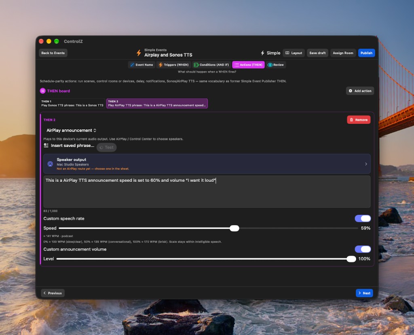This screenshot has height=335, width=414.
Task: Click the orange lightning bolt event icon
Action: (x=139, y=53)
